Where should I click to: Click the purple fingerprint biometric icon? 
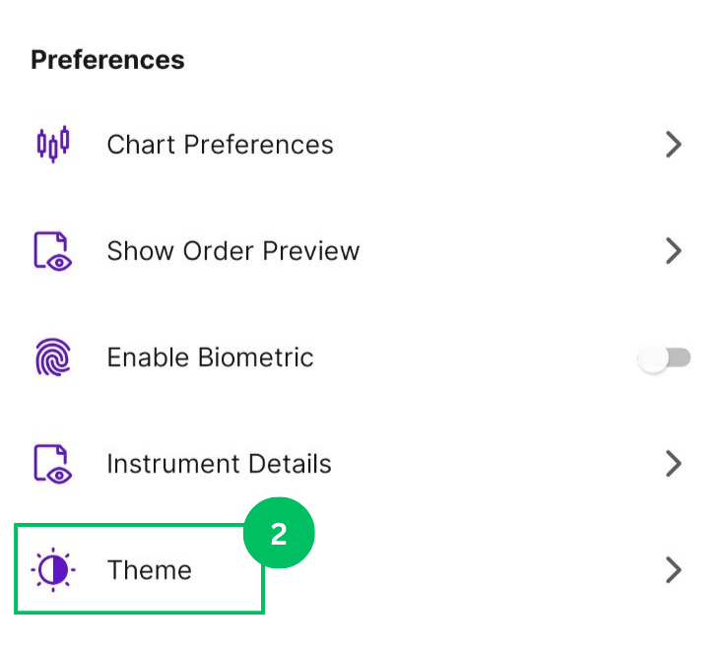pos(53,357)
